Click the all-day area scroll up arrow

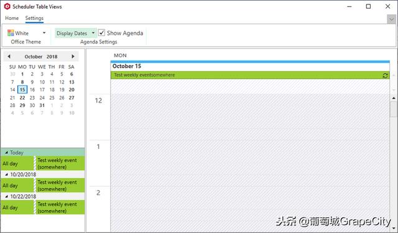[394, 75]
